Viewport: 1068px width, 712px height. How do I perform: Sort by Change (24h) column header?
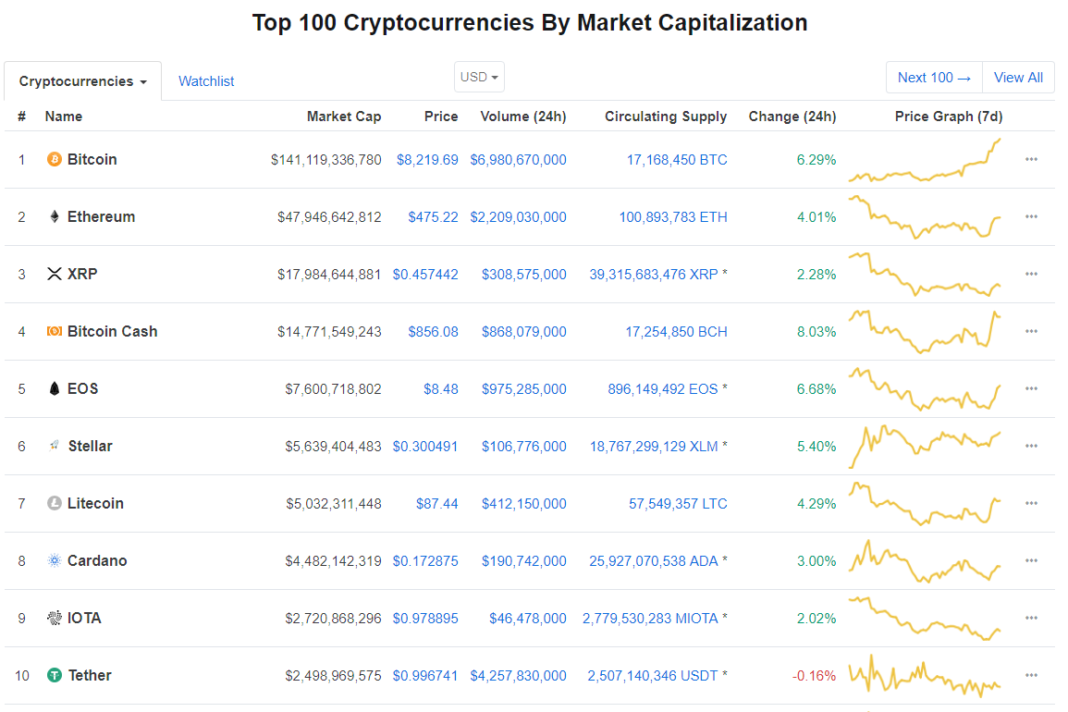[792, 117]
